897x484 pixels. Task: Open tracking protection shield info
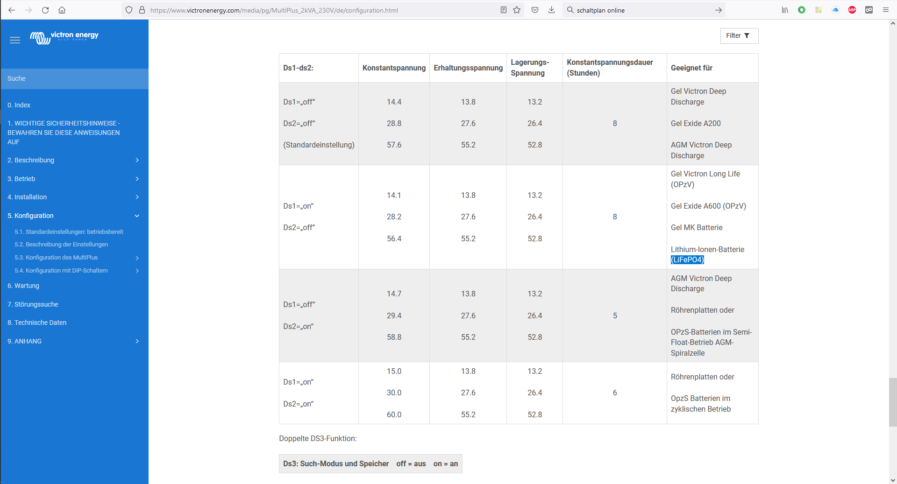[x=129, y=10]
